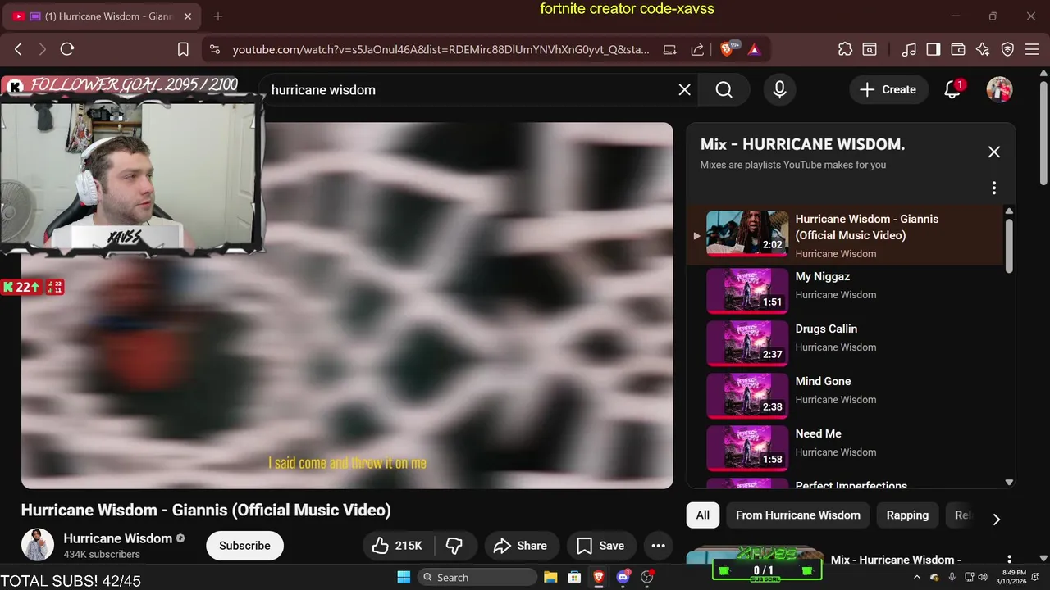This screenshot has height=590, width=1050.
Task: Submit search with magnifying glass button
Action: (x=724, y=90)
